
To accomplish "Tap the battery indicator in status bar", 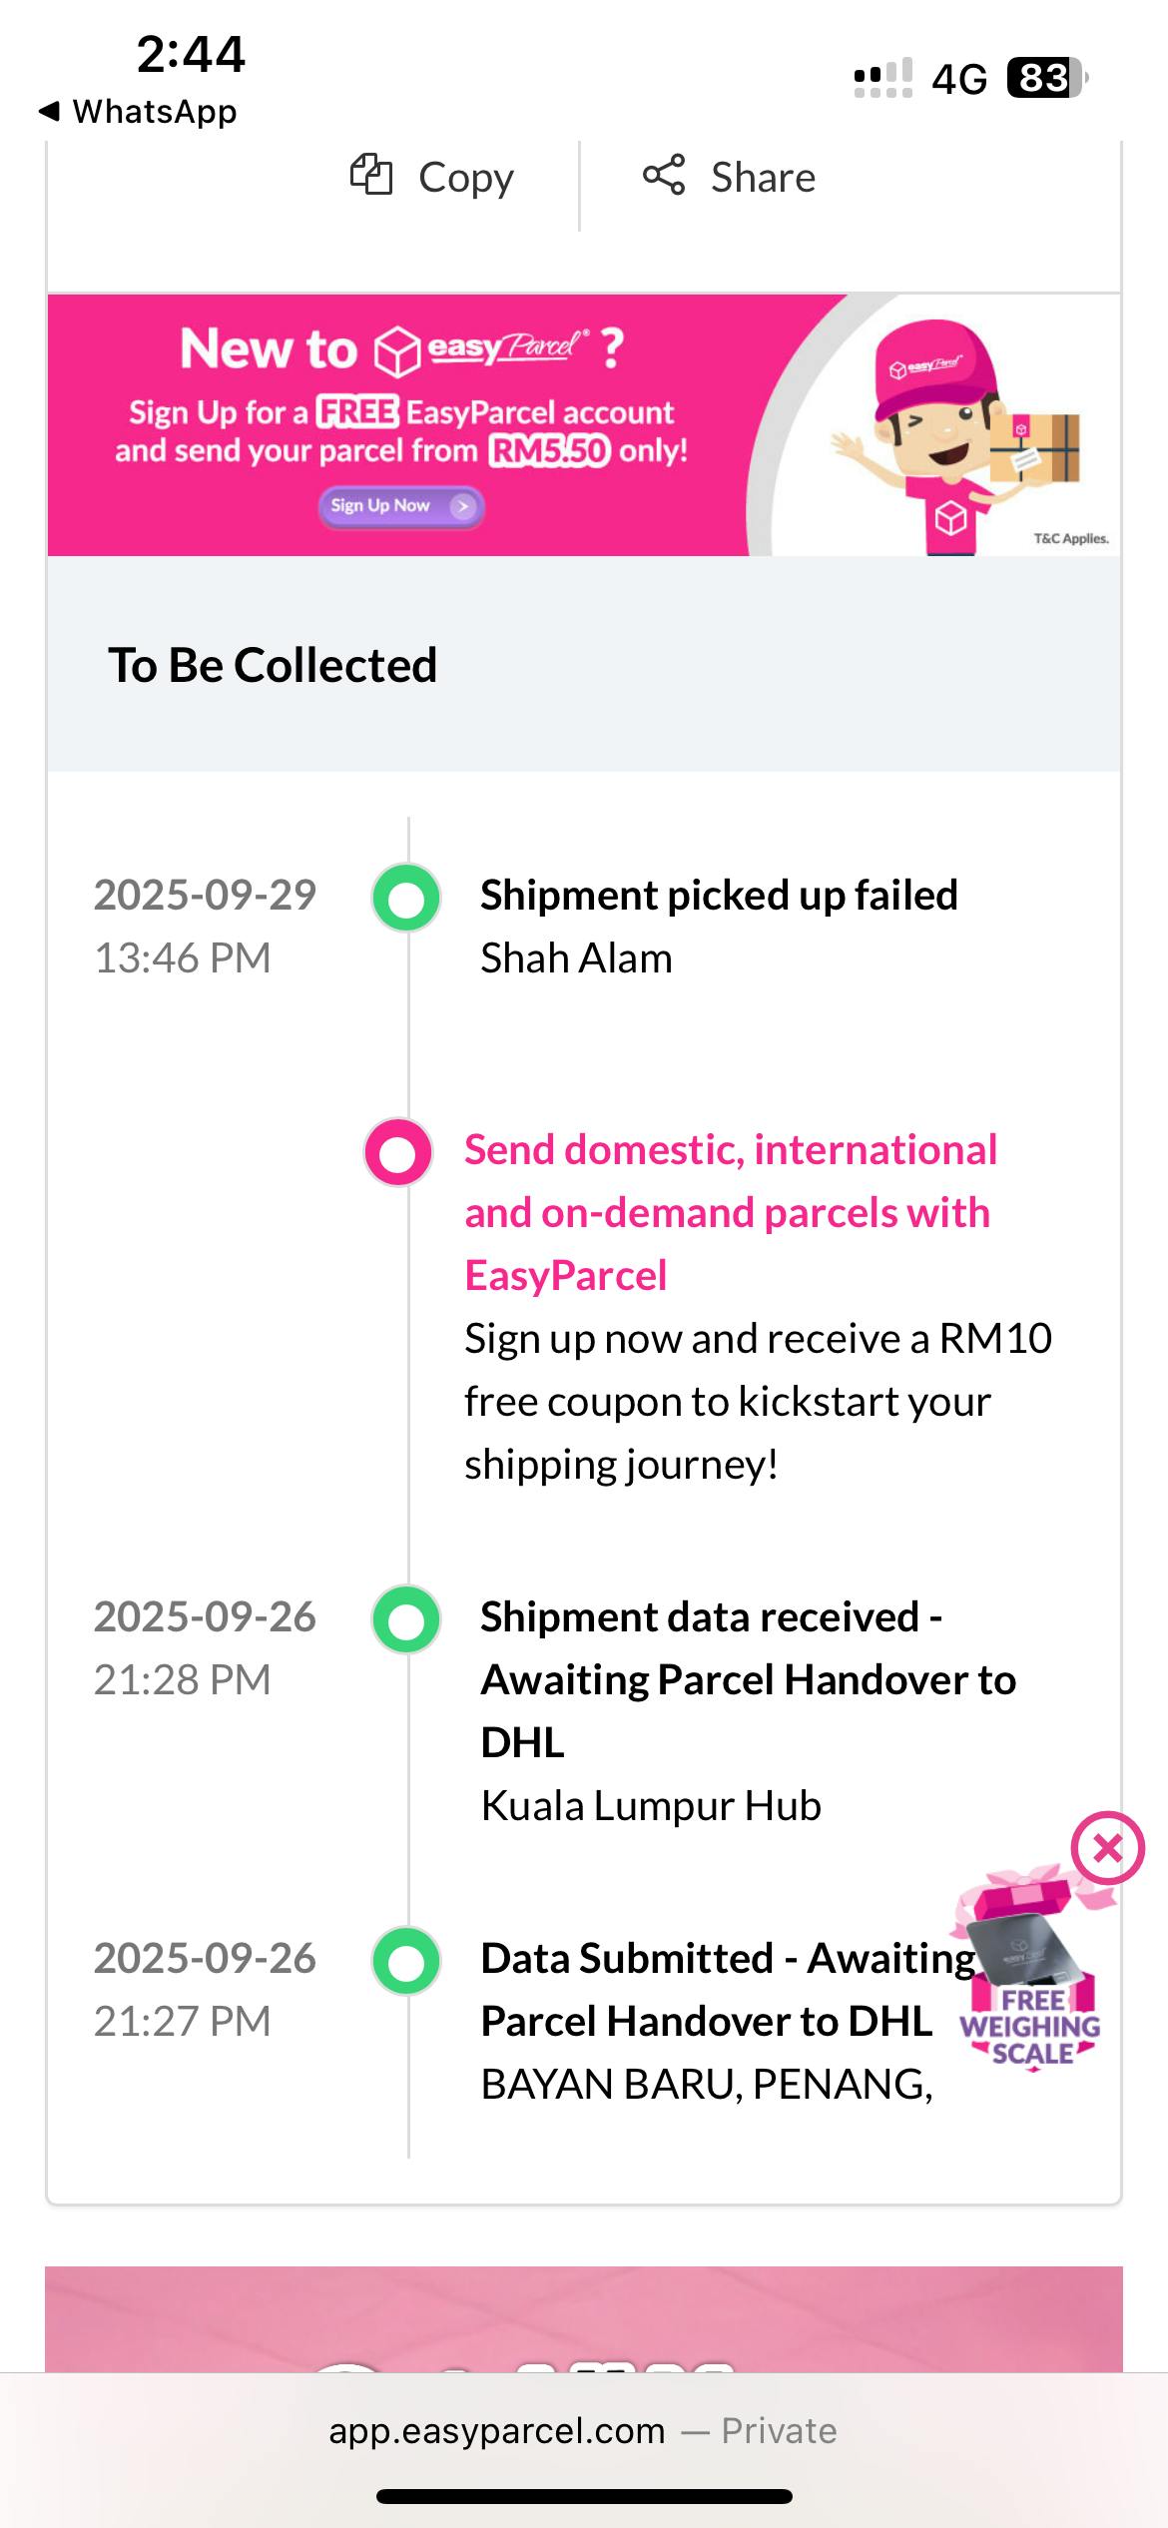I will (1046, 78).
